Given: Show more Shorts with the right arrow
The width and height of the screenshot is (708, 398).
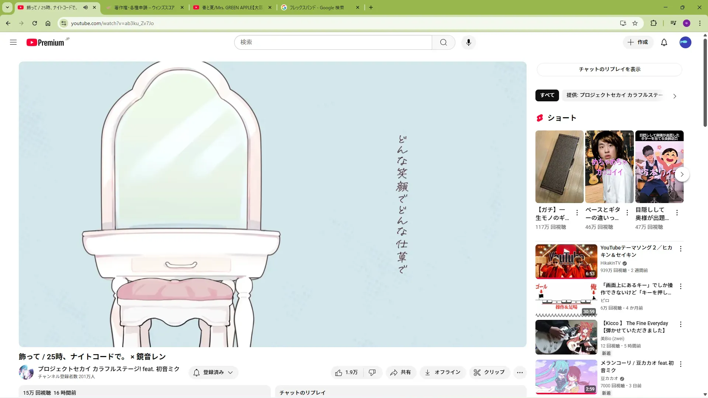Looking at the screenshot, I should coord(682,174).
